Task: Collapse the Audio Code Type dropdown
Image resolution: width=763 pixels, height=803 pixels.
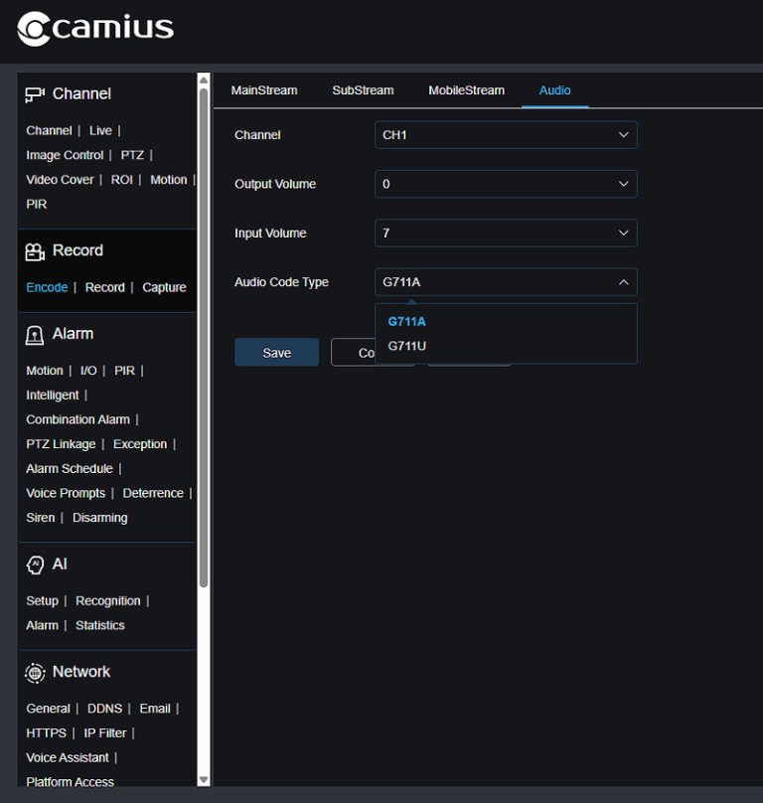Action: click(x=506, y=282)
